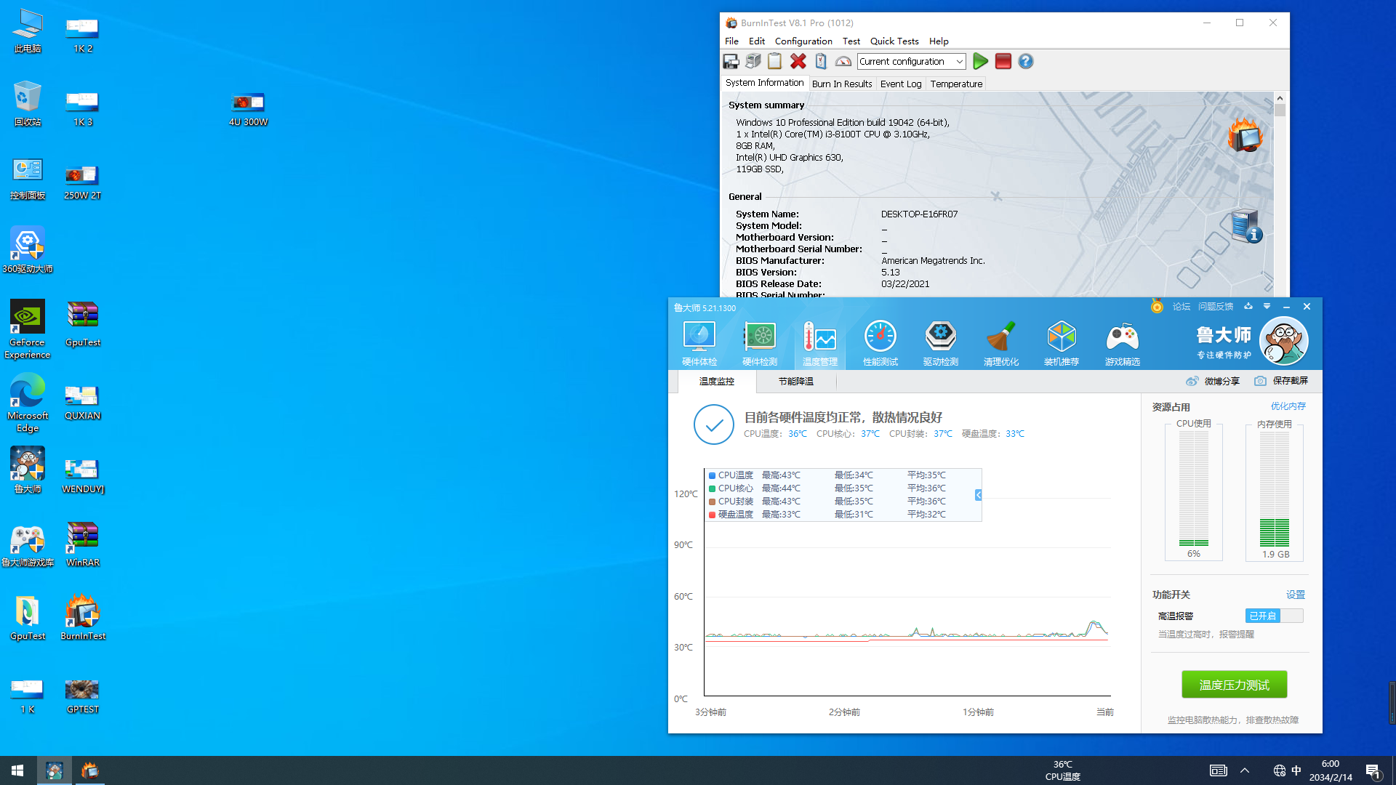Click the BurnInTest Help menu item
The width and height of the screenshot is (1396, 785).
pyautogui.click(x=939, y=41)
